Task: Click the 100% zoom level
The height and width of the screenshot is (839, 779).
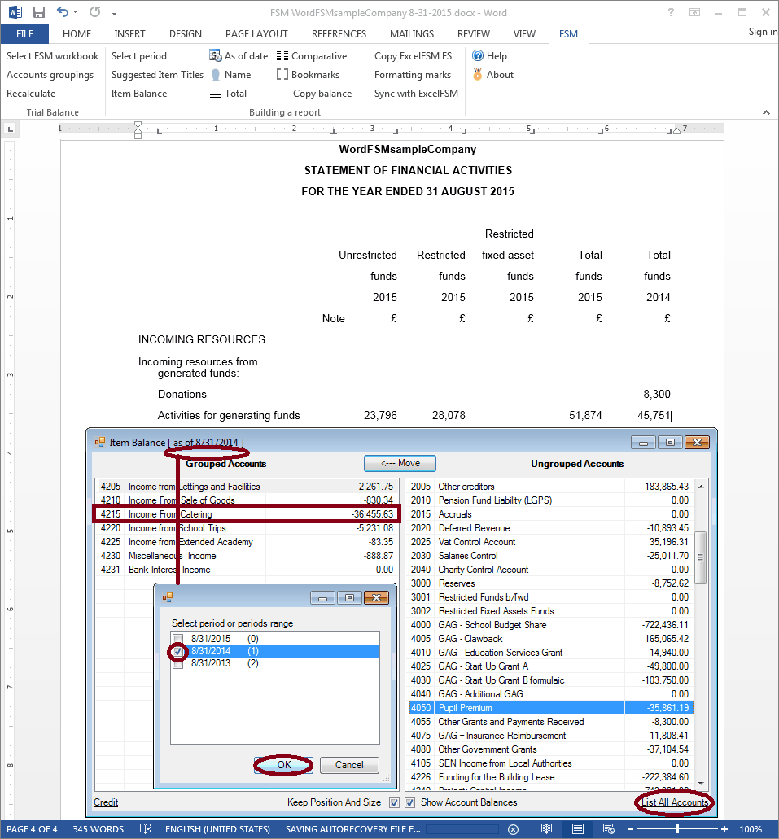Action: point(751,829)
